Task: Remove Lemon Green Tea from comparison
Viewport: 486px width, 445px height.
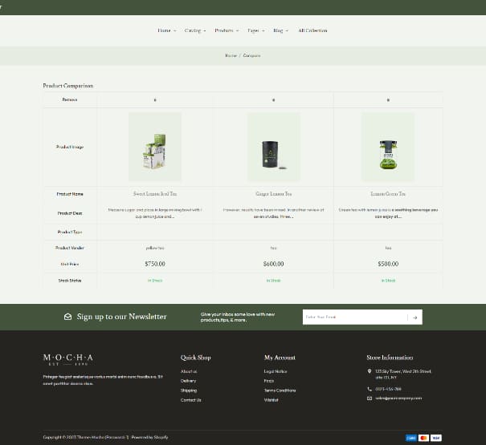Action: click(x=388, y=99)
